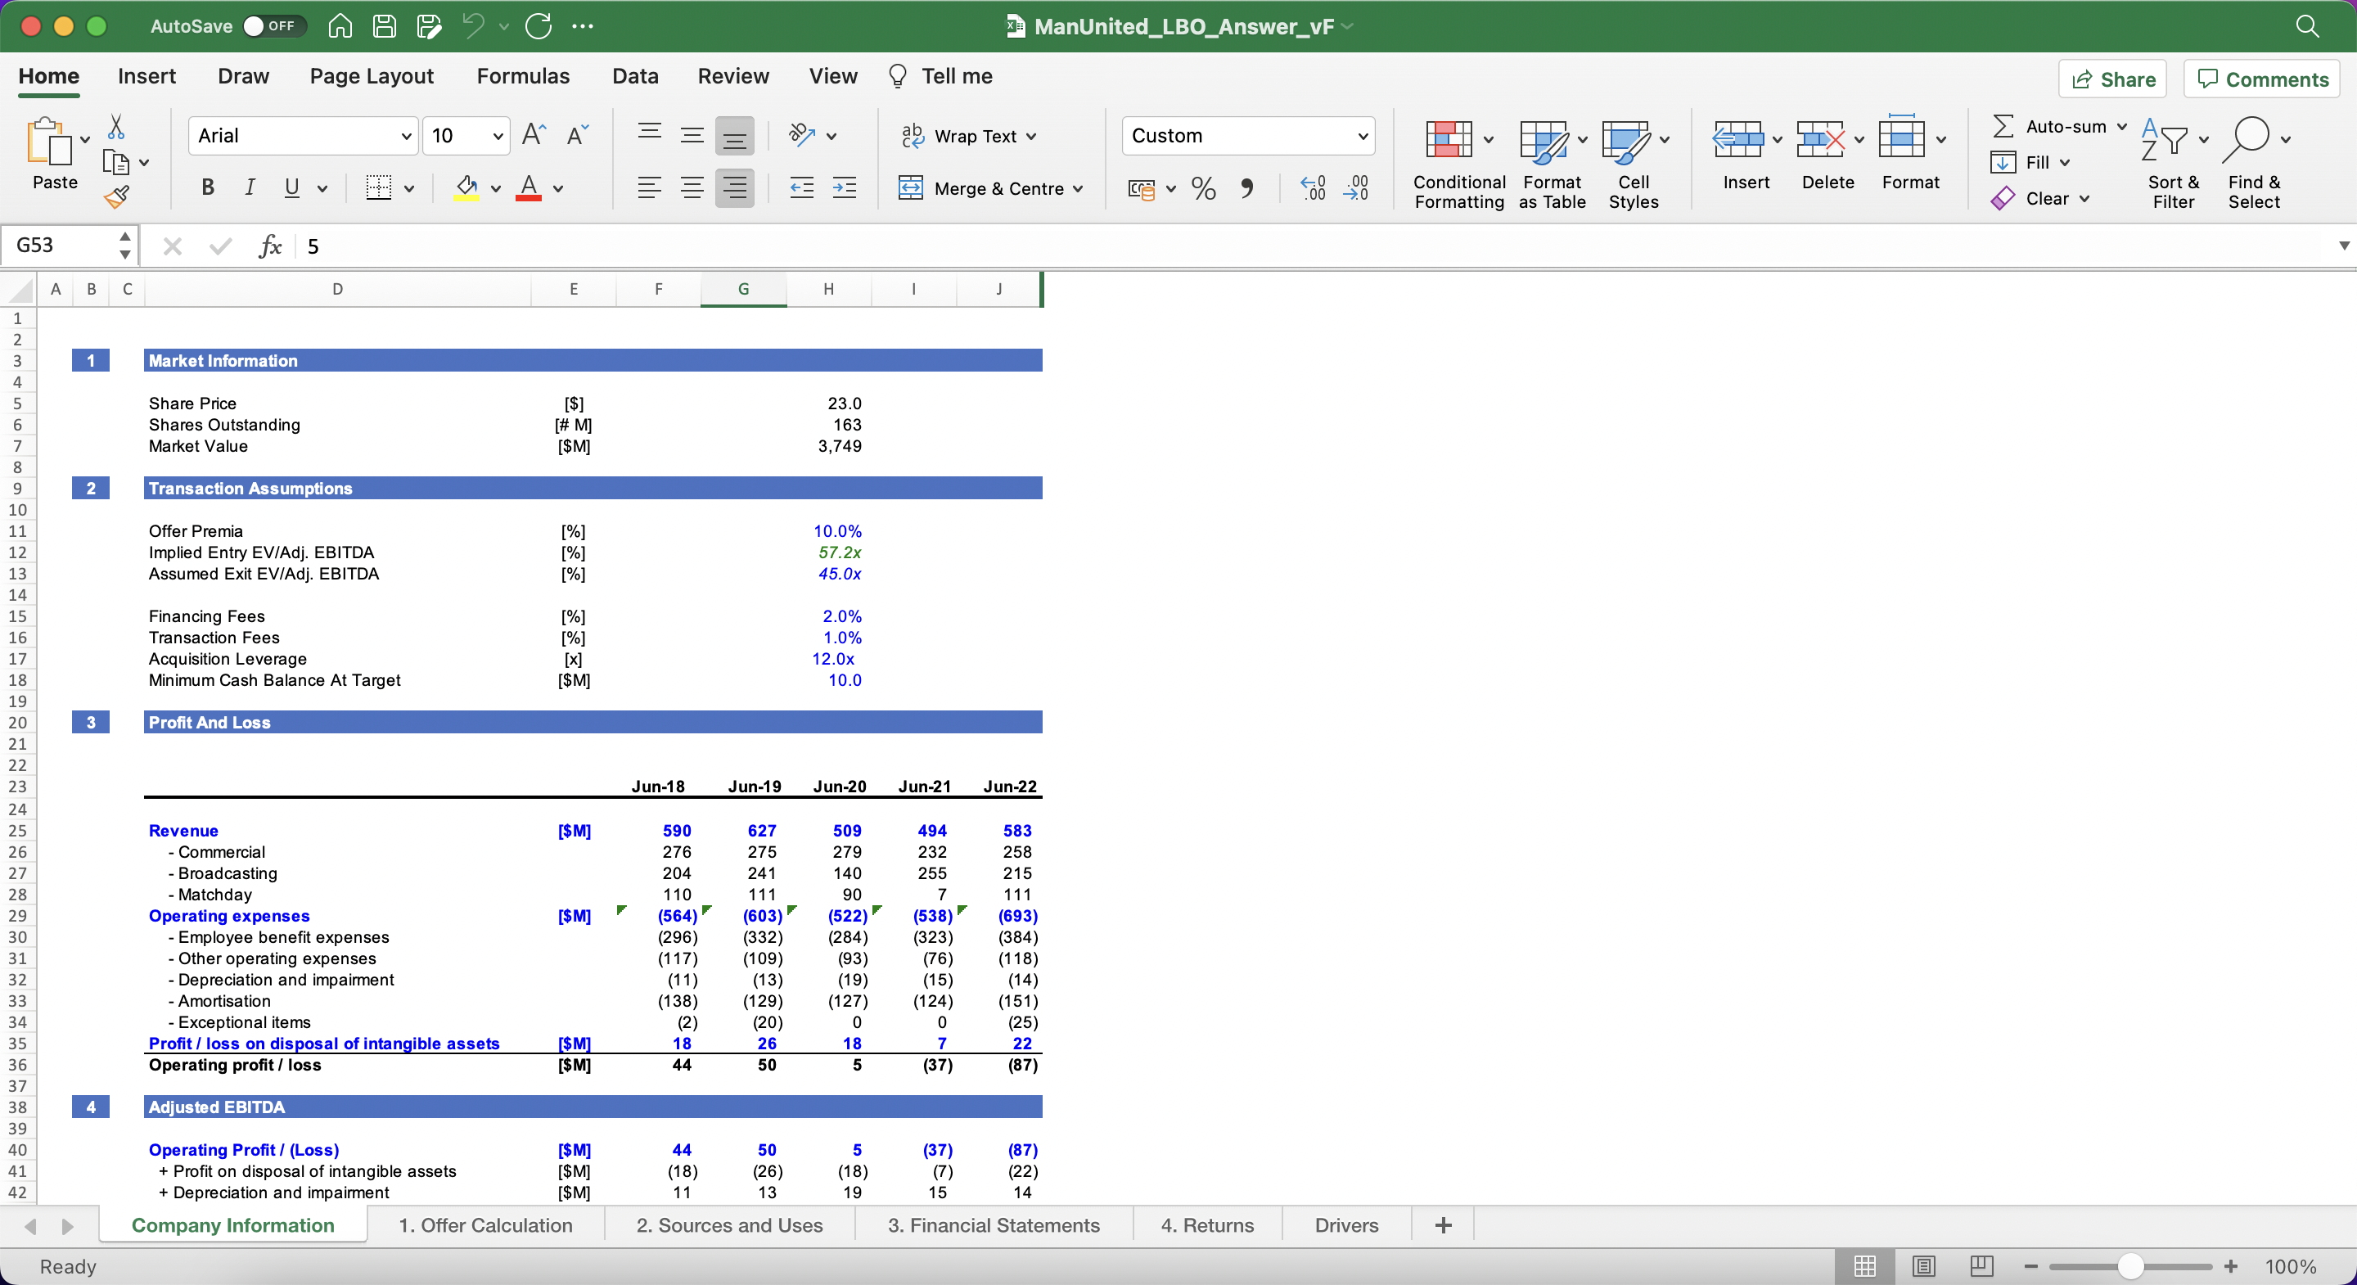Toggle the AutoSave switch
Image resolution: width=2357 pixels, height=1285 pixels.
274,25
